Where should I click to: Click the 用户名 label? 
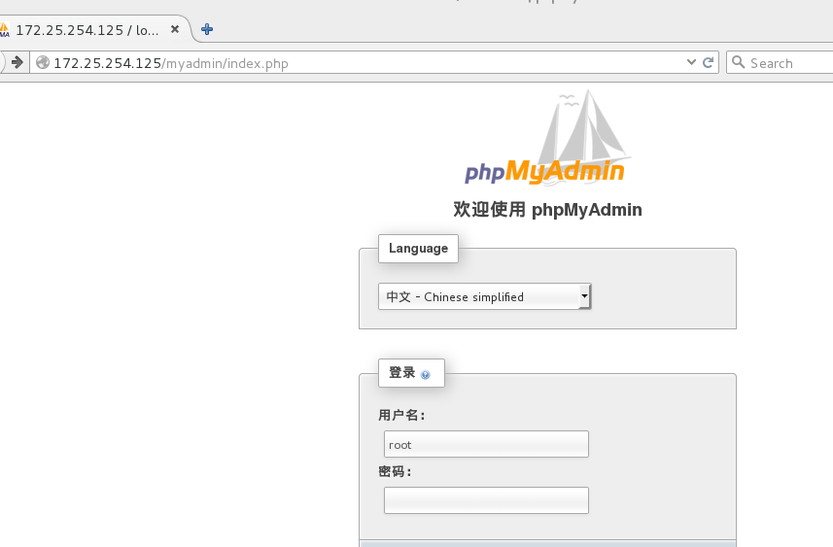pos(401,415)
